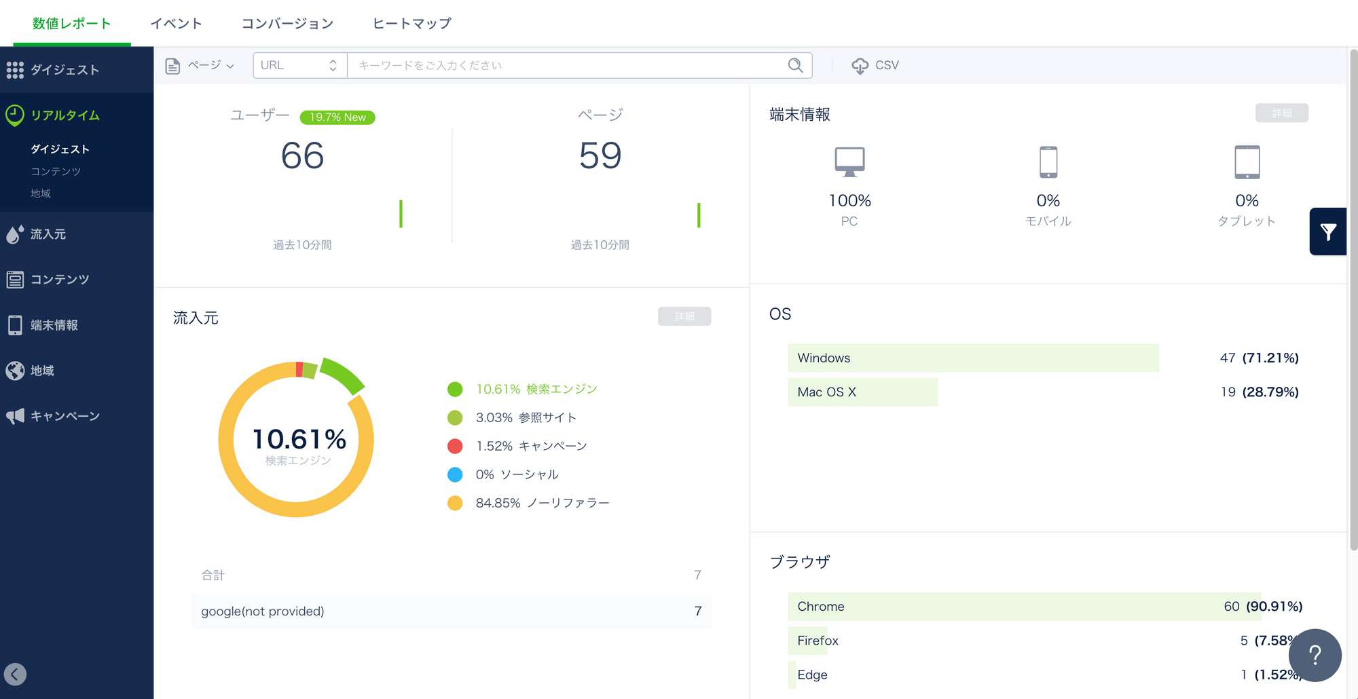
Task: Open the help question mark button
Action: pyautogui.click(x=1315, y=655)
